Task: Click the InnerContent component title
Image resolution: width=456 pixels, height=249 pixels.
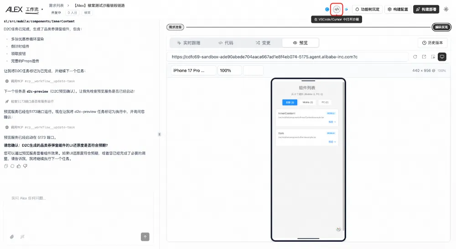Action: tap(286, 113)
